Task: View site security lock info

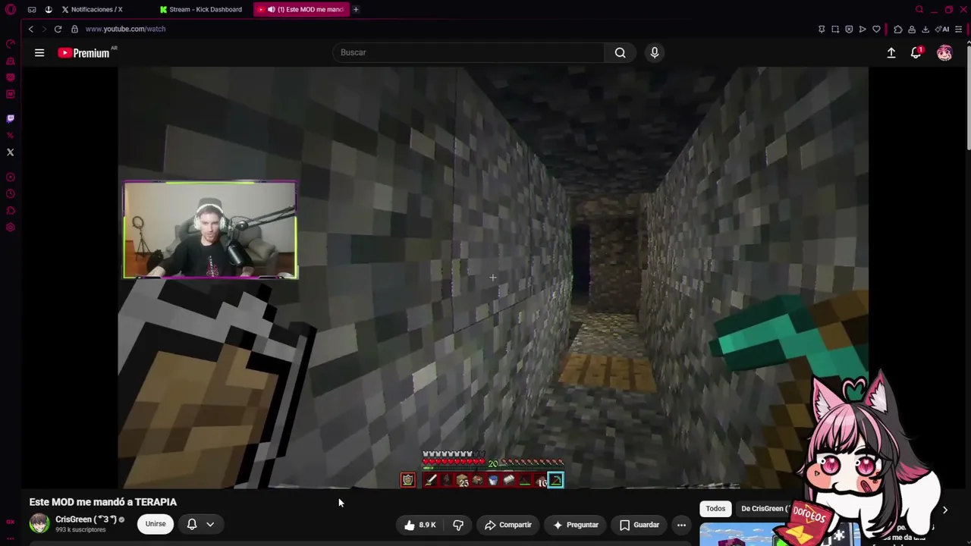Action: coord(74,29)
